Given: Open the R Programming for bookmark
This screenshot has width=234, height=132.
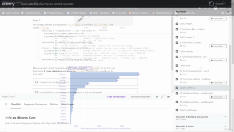Looking at the screenshot, I should point(54,13).
